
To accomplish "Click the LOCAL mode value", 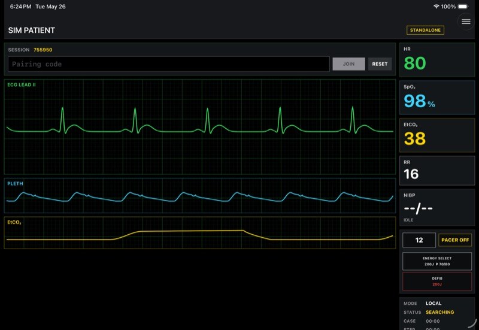I will [x=433, y=303].
